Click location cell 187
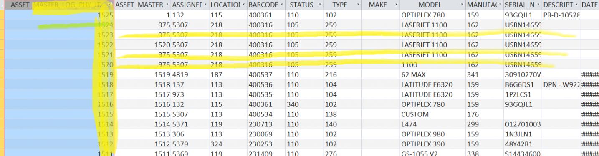599x156 pixels. click(x=228, y=74)
